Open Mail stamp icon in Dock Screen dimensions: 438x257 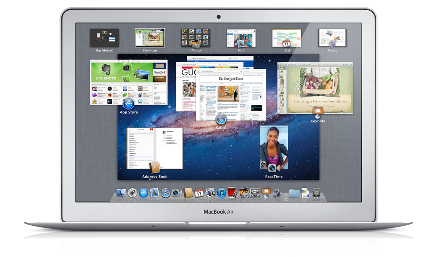[x=155, y=193]
